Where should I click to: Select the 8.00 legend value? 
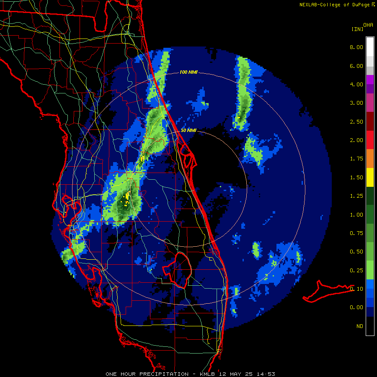356,47
